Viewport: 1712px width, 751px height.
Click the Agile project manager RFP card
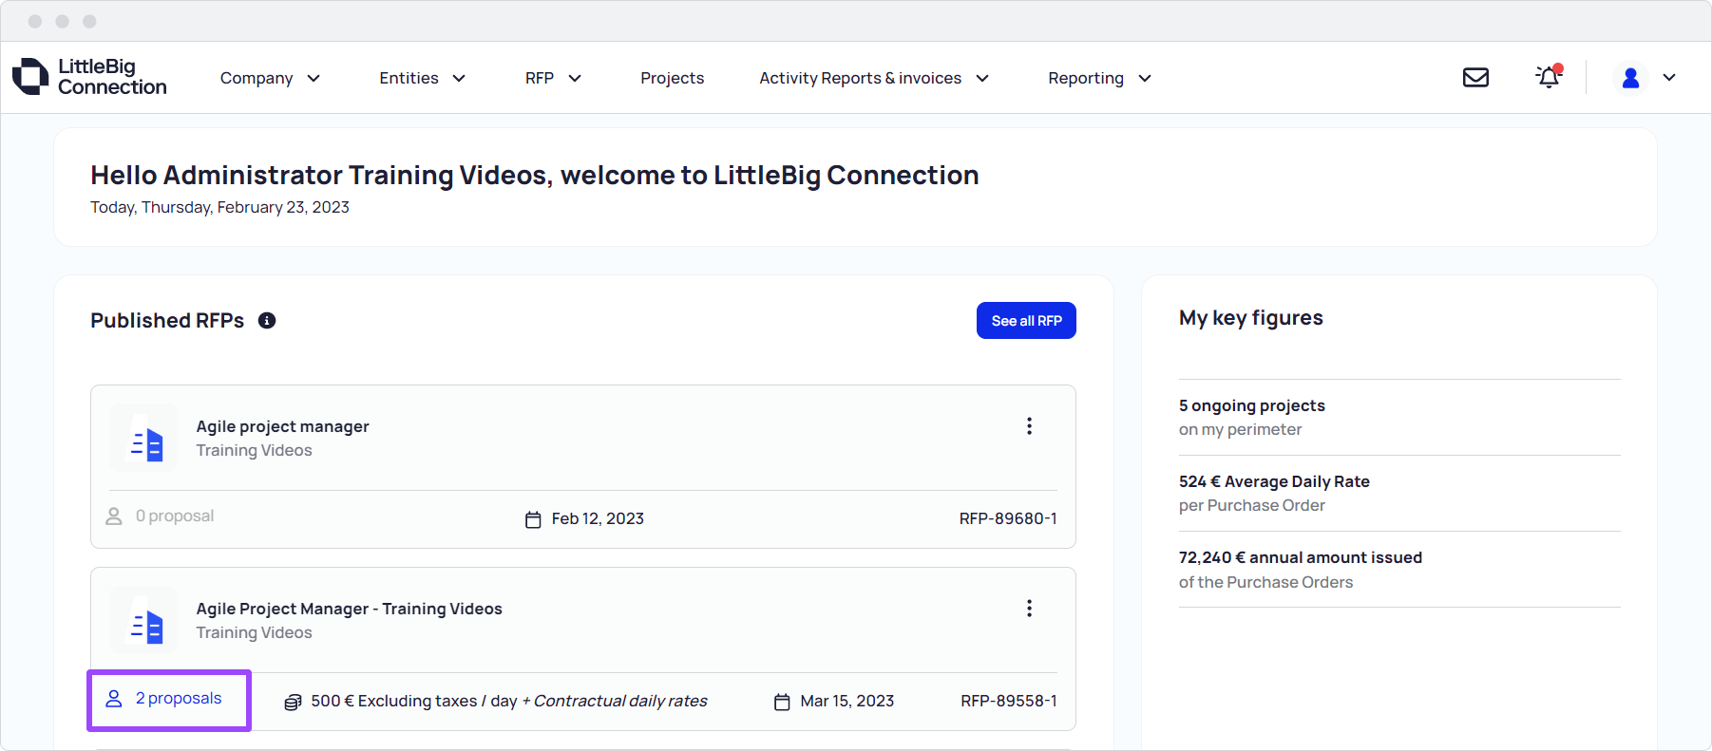point(583,466)
